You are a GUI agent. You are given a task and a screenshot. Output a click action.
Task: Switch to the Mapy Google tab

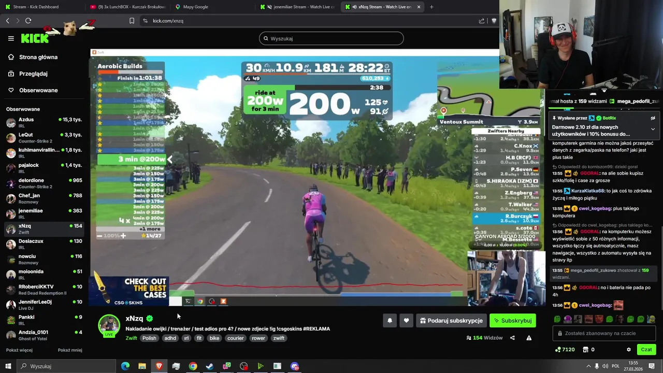[213, 7]
